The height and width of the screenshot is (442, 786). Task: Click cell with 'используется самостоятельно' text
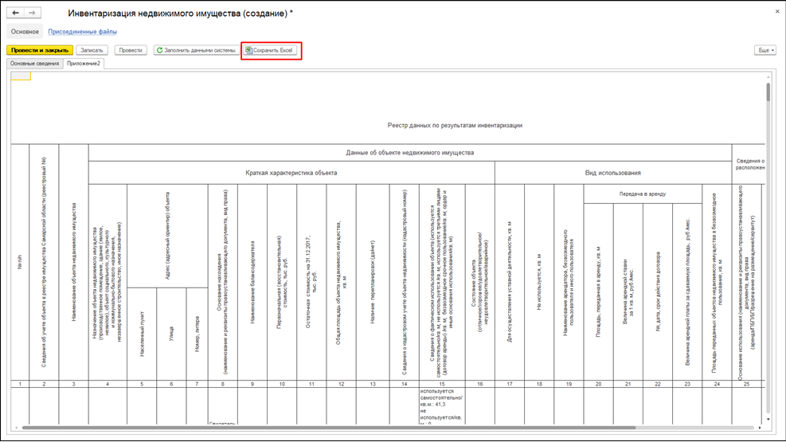442,406
